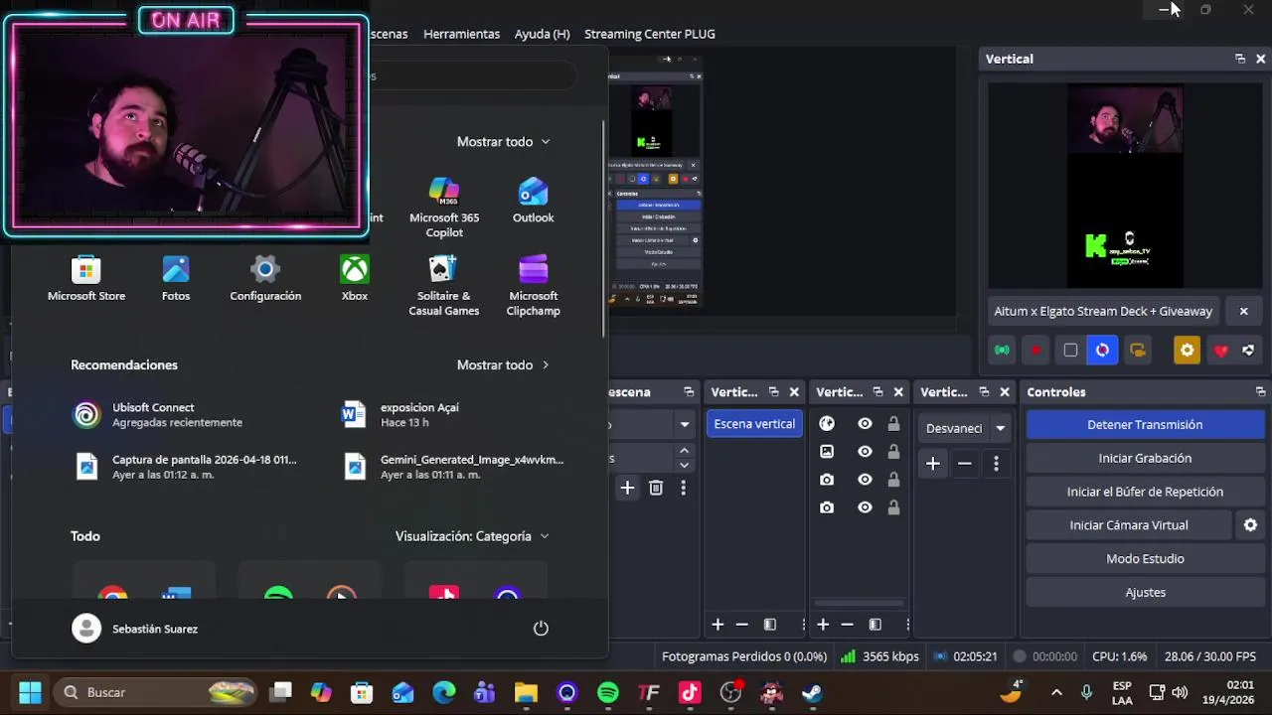This screenshot has height=715, width=1272.
Task: Open Fotos app from Start menu
Action: click(x=176, y=278)
